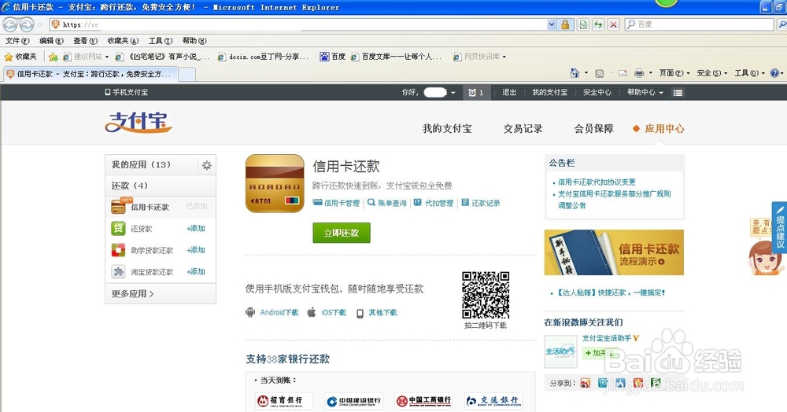Click the 中国工商银行 bank logo
Screen dimensions: 787x412
point(423,401)
